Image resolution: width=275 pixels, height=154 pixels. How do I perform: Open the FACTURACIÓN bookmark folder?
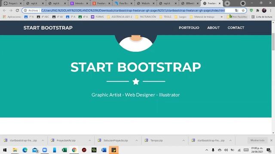tap(146, 17)
